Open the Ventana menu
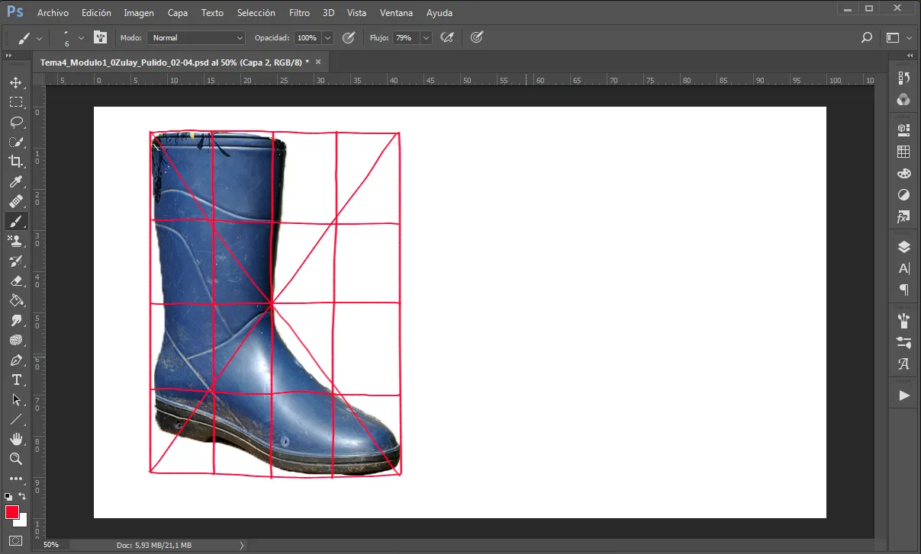The height and width of the screenshot is (554, 921). click(x=396, y=13)
